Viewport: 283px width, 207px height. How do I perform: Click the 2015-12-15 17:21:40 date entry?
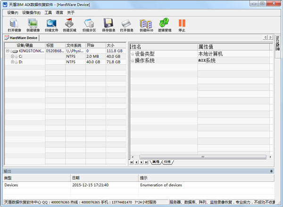(90, 185)
